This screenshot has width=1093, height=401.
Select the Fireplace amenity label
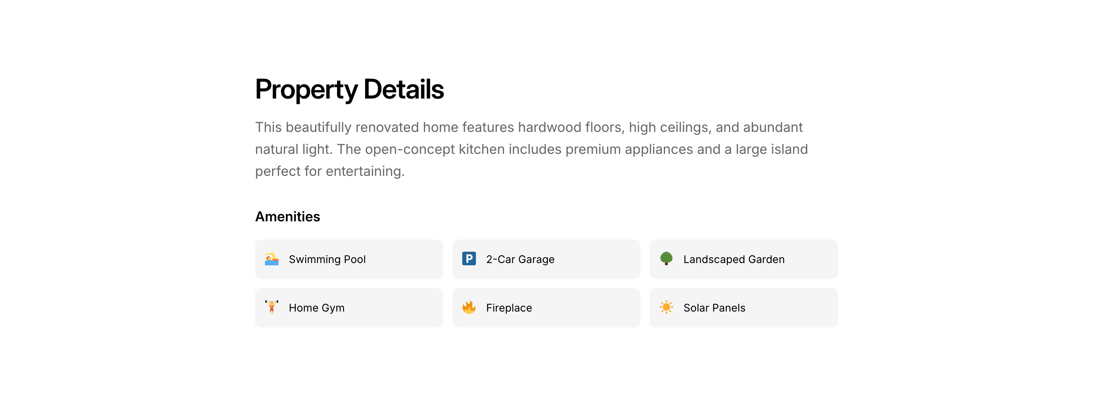pos(509,308)
